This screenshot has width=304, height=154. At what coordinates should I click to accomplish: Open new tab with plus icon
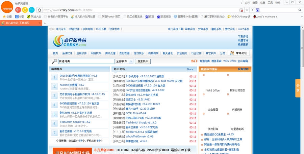pyautogui.click(x=45, y=23)
